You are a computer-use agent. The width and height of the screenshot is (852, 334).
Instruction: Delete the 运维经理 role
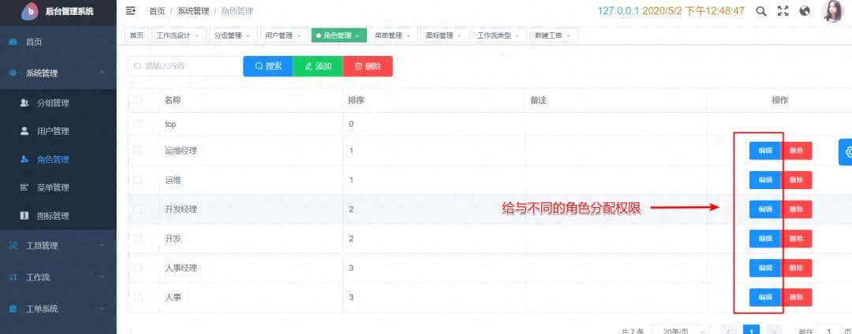pyautogui.click(x=797, y=150)
